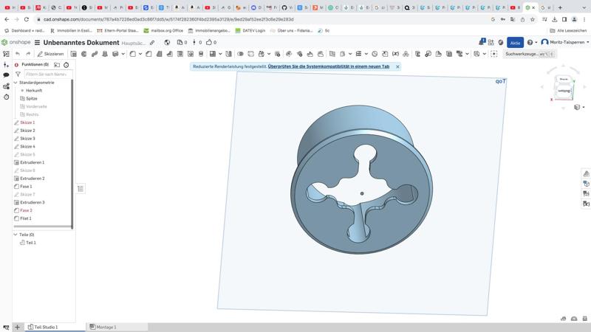Select the Mirror tool in toolbar
The height and width of the screenshot is (332, 591).
pos(228,54)
